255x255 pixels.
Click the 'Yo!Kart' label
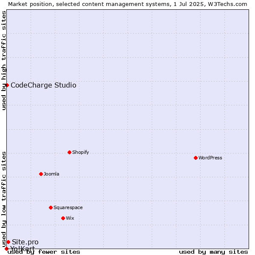click(x=23, y=249)
